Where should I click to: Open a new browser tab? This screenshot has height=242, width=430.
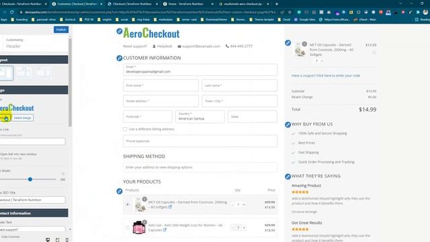[x=277, y=4]
